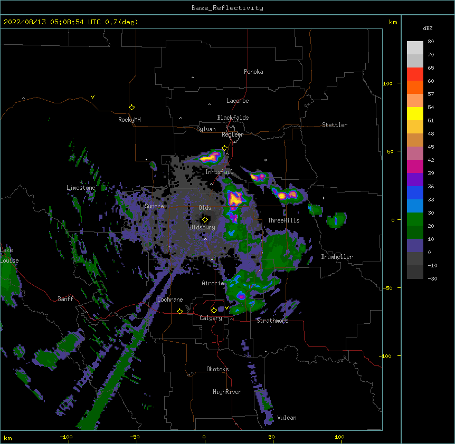
Task: Select the Drumheller city label
Action: click(x=337, y=257)
